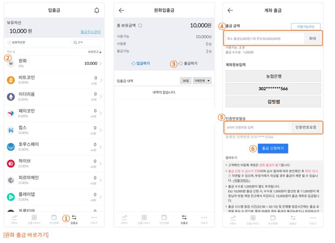Open the notification bell on the 입출금 screen

tap(96, 11)
